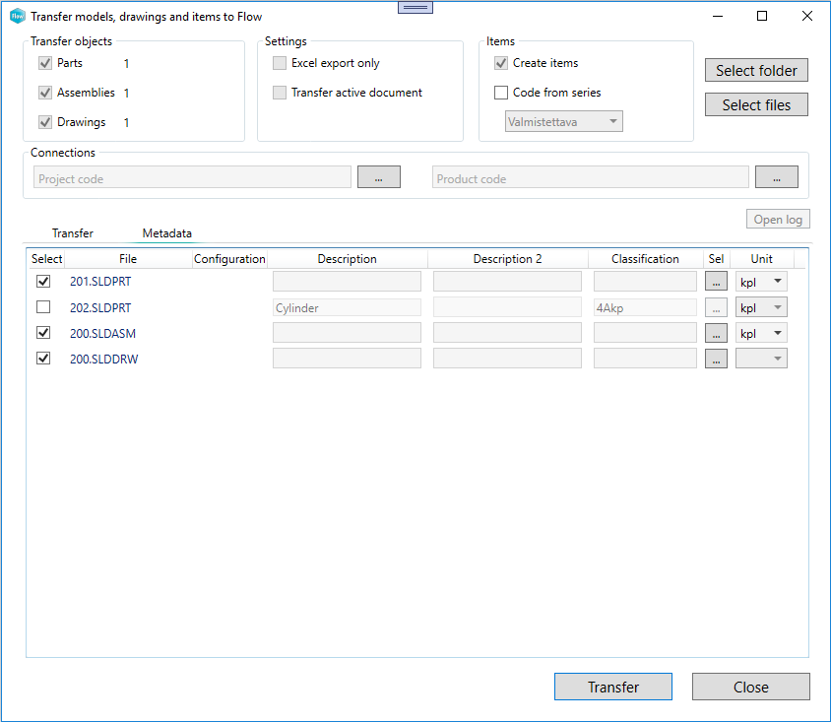
Task: Click the Flow app icon in title bar
Action: [17, 17]
